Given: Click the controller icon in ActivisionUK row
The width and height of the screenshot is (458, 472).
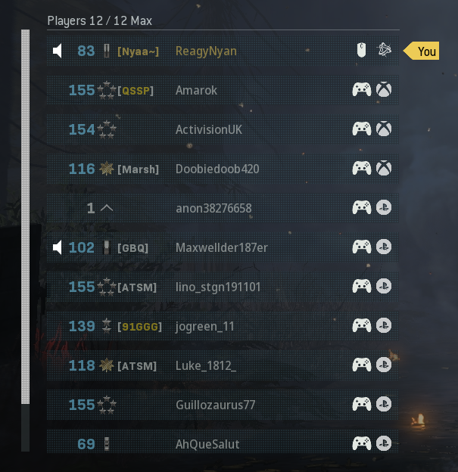Looking at the screenshot, I should (362, 129).
